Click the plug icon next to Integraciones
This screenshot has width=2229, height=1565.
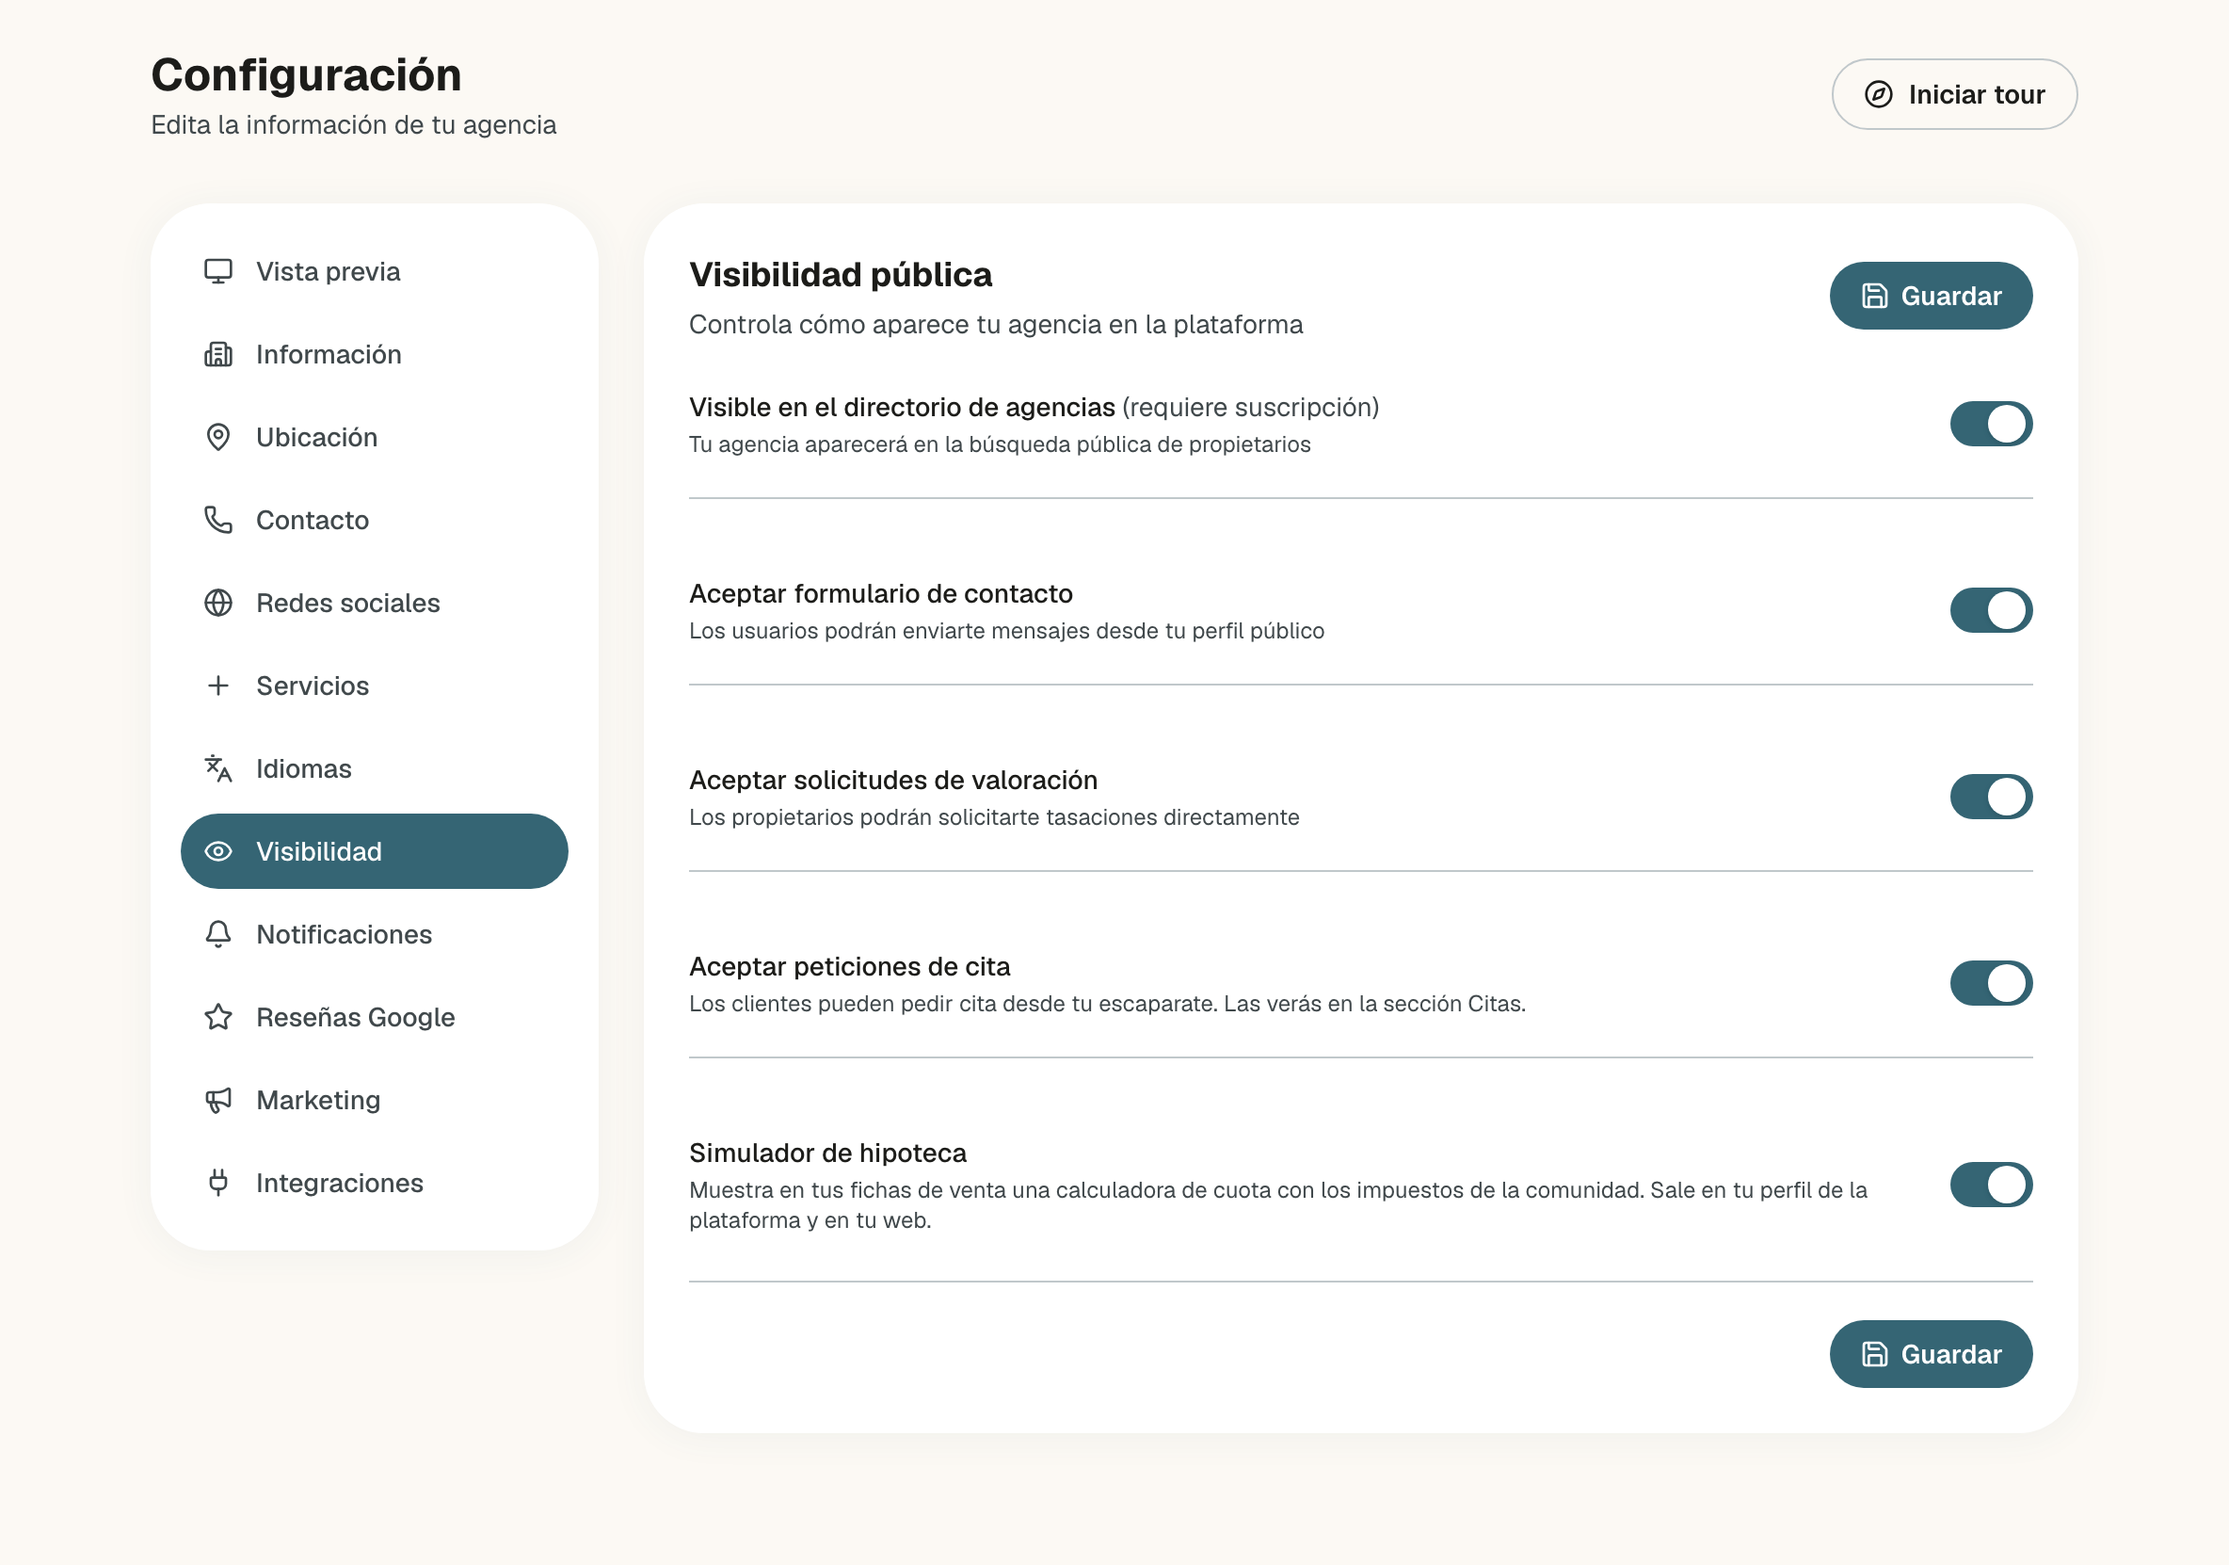(x=218, y=1184)
